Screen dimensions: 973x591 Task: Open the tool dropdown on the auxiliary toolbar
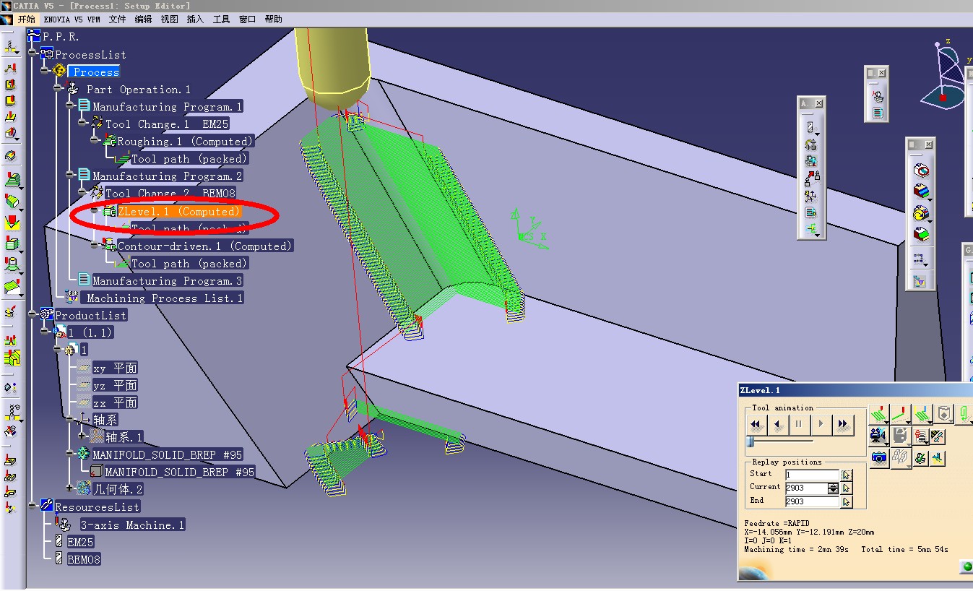811,129
